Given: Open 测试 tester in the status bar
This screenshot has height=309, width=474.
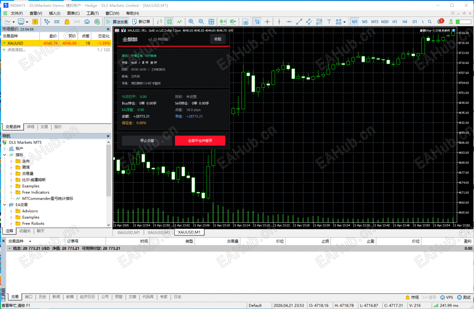Looking at the screenshot, I should click(464, 297).
